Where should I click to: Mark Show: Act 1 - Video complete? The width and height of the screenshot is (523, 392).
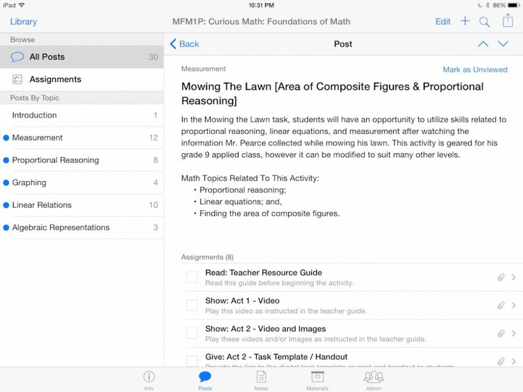pyautogui.click(x=192, y=305)
